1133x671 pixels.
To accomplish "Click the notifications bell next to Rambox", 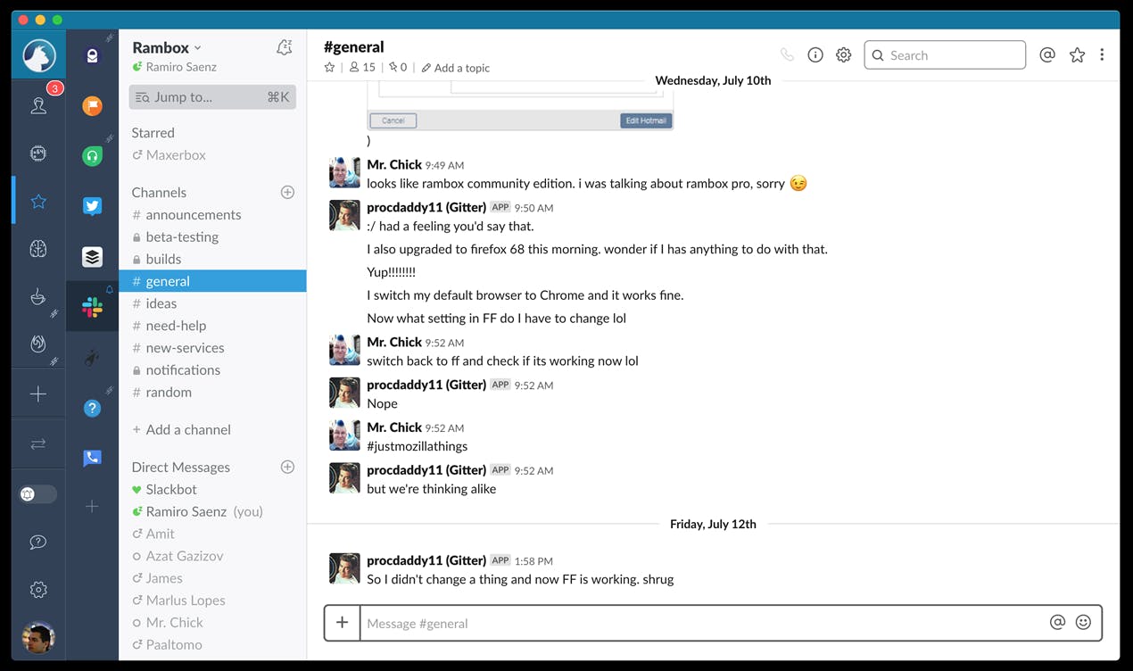I will pos(285,47).
